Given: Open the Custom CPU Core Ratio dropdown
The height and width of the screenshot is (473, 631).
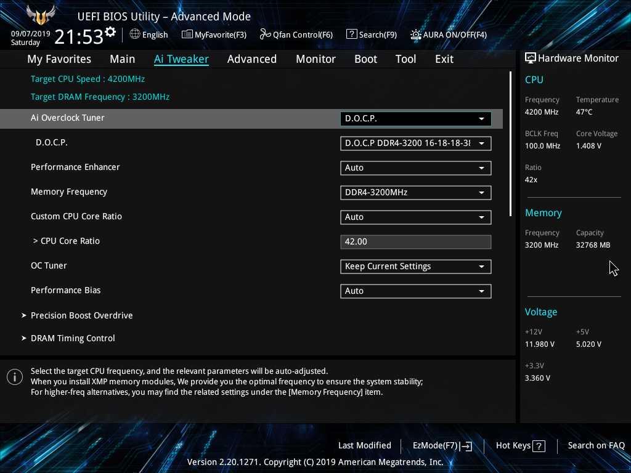Looking at the screenshot, I should [x=416, y=217].
